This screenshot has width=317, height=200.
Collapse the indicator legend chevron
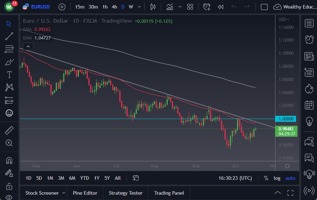(28, 46)
